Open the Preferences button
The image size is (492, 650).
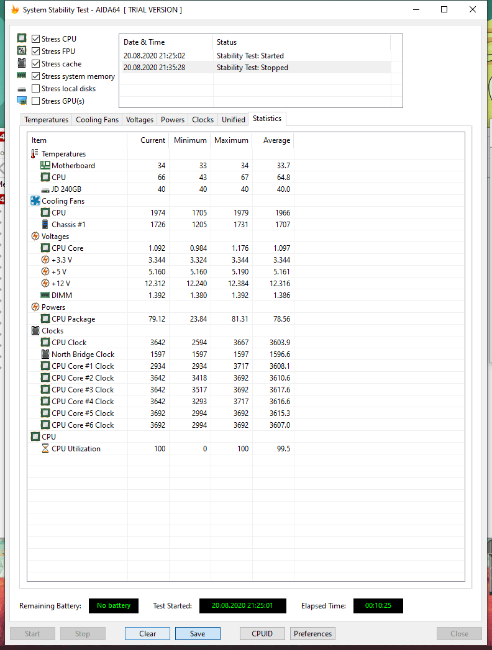pyautogui.click(x=312, y=633)
